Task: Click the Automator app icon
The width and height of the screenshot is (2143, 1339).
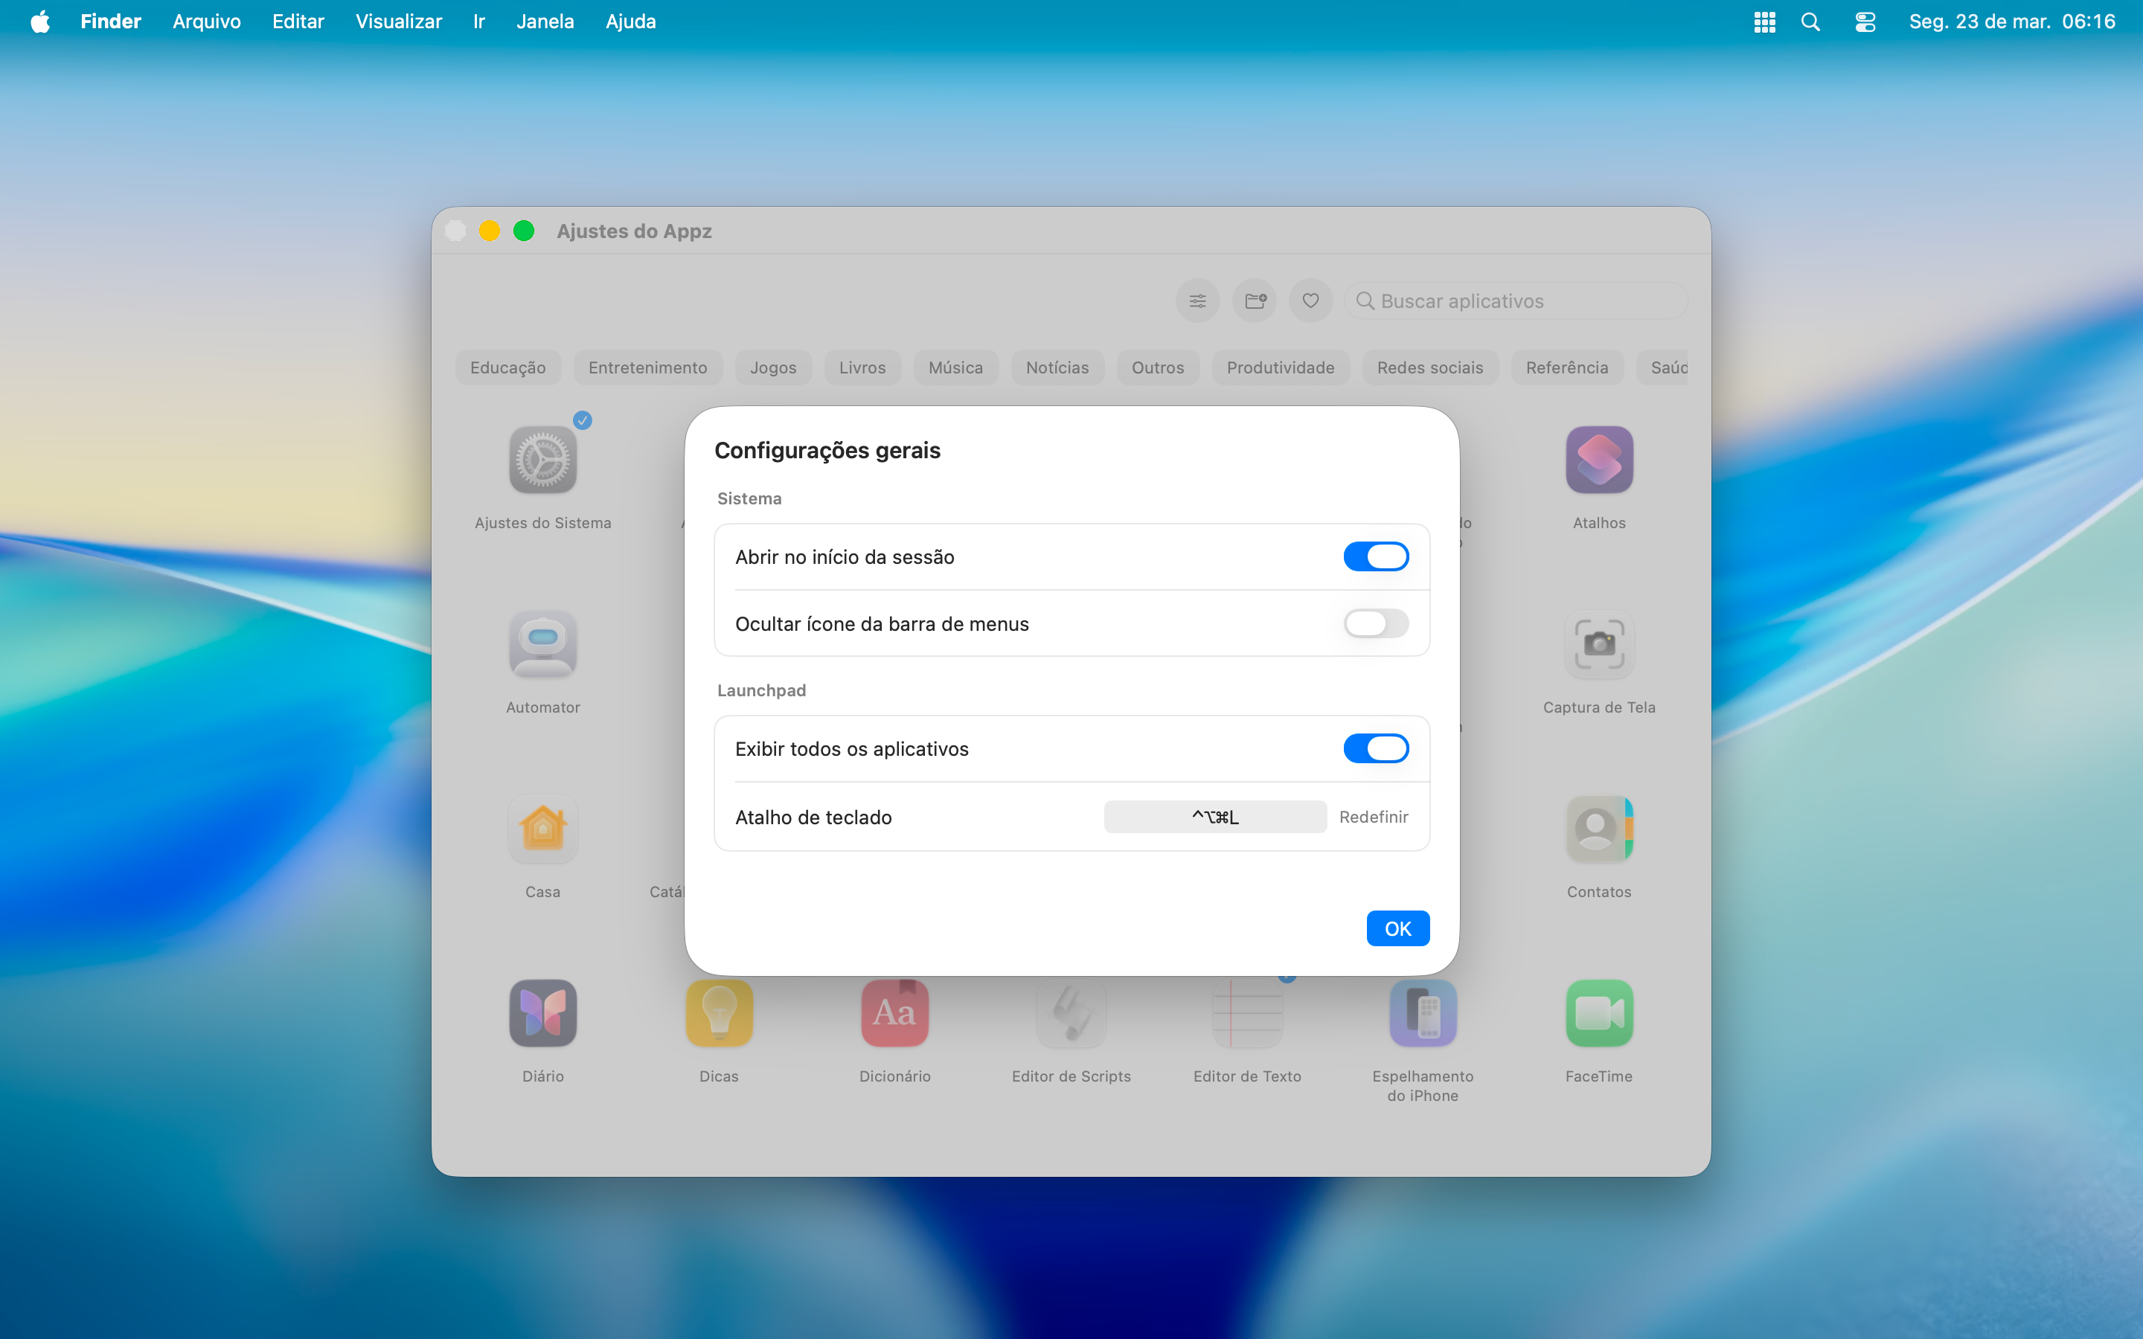Action: [x=543, y=645]
